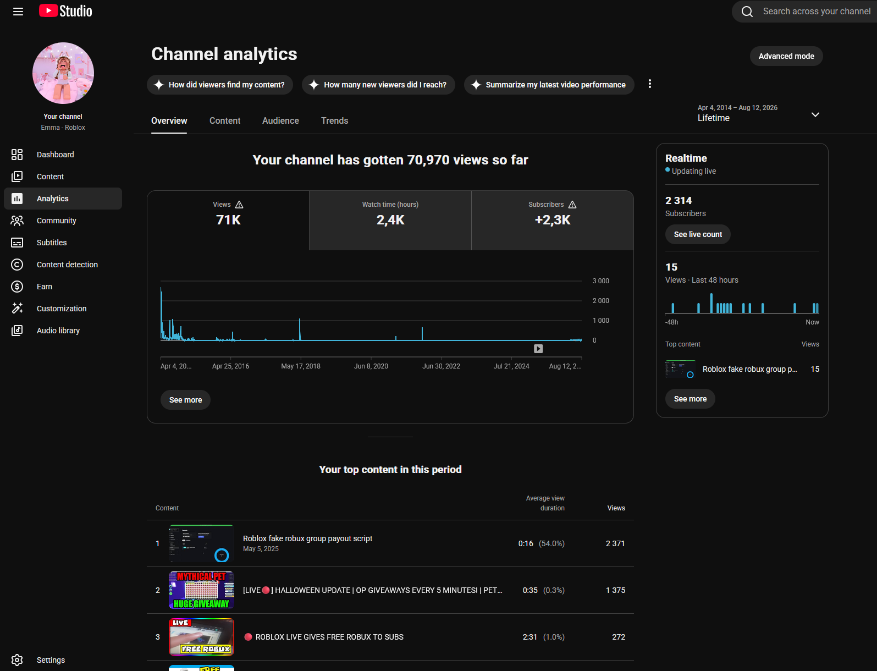This screenshot has width=877, height=671.
Task: Open the Content detection menu label
Action: (67, 265)
